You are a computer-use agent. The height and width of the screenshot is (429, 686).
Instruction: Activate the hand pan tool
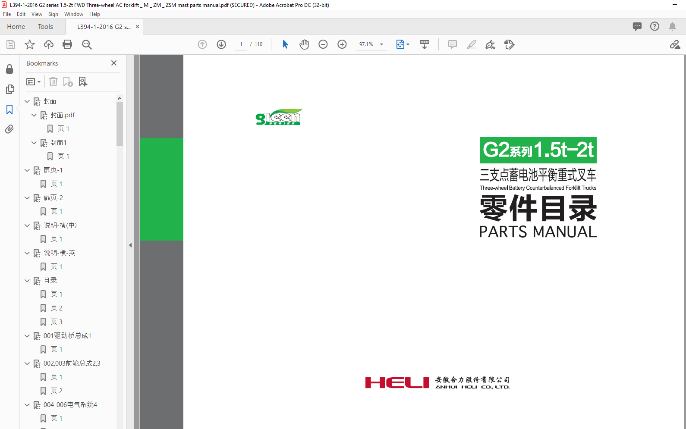pos(304,44)
